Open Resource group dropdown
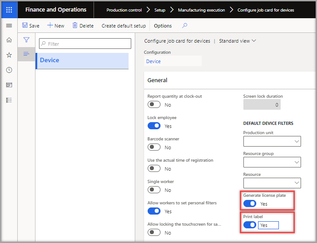The height and width of the screenshot is (243, 317). point(272,162)
